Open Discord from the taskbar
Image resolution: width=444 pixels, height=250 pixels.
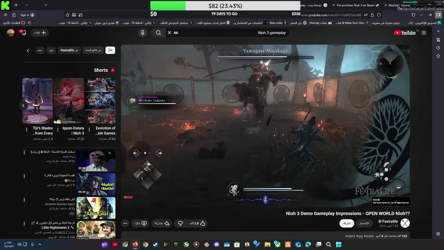(x=216, y=244)
